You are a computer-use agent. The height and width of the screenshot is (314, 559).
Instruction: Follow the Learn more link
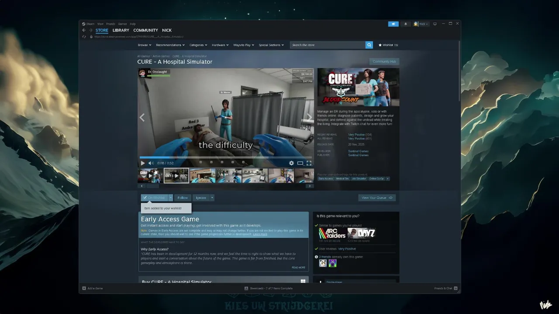coord(260,234)
